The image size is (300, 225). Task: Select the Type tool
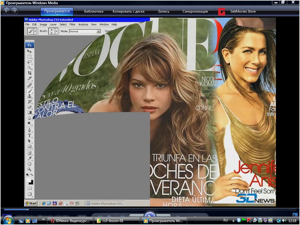[29, 136]
